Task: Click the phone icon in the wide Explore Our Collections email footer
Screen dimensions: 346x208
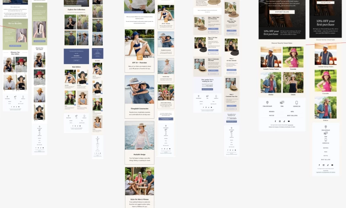Action: [x=84, y=116]
